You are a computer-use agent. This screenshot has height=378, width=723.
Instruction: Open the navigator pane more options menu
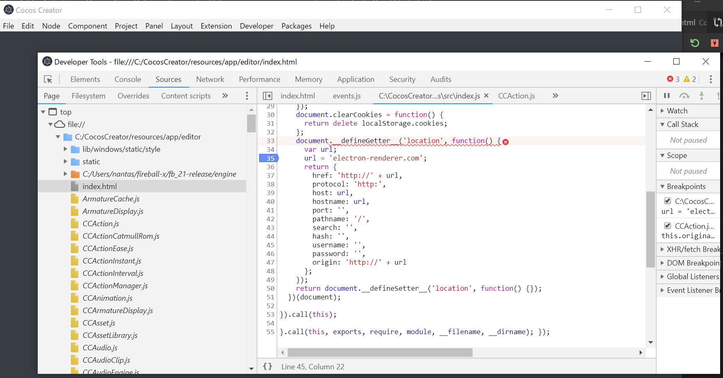click(247, 96)
